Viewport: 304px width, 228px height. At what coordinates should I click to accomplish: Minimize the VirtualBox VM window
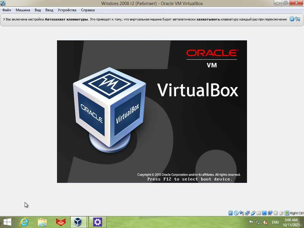tap(278, 3)
